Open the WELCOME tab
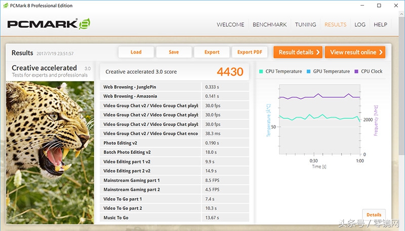405x231 pixels. (x=230, y=25)
